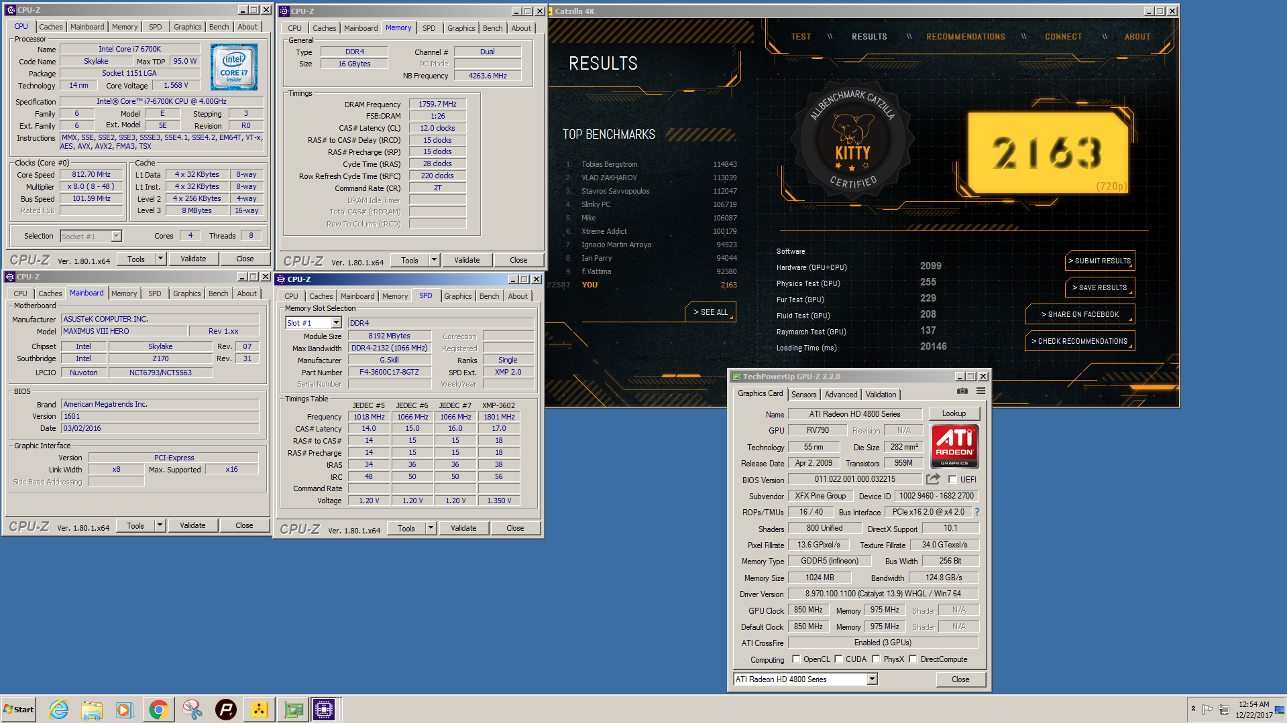Open the Snipping Tool taskbar icon
Image resolution: width=1287 pixels, height=723 pixels.
pyautogui.click(x=192, y=710)
